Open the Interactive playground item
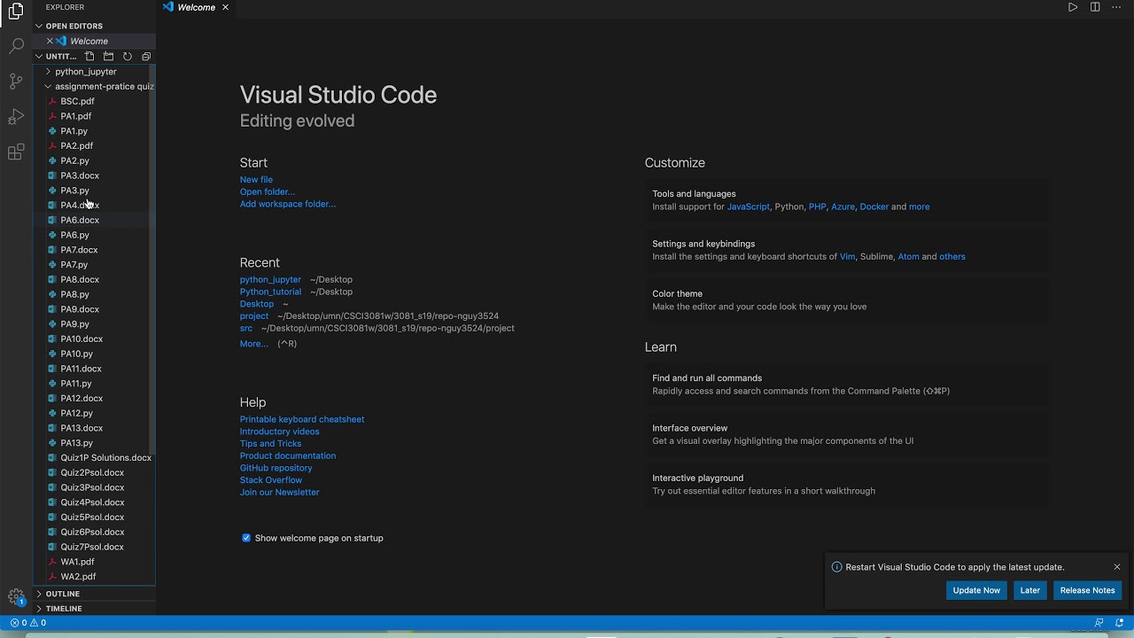This screenshot has height=638, width=1134. click(849, 485)
